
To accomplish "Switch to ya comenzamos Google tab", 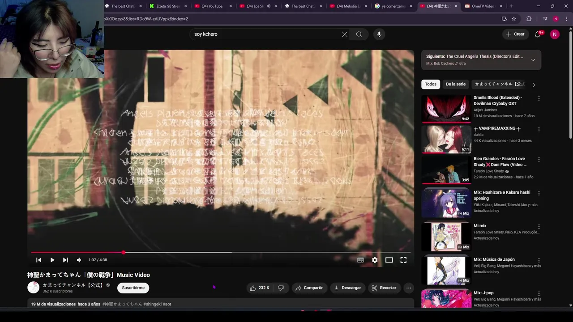I will pos(394,6).
